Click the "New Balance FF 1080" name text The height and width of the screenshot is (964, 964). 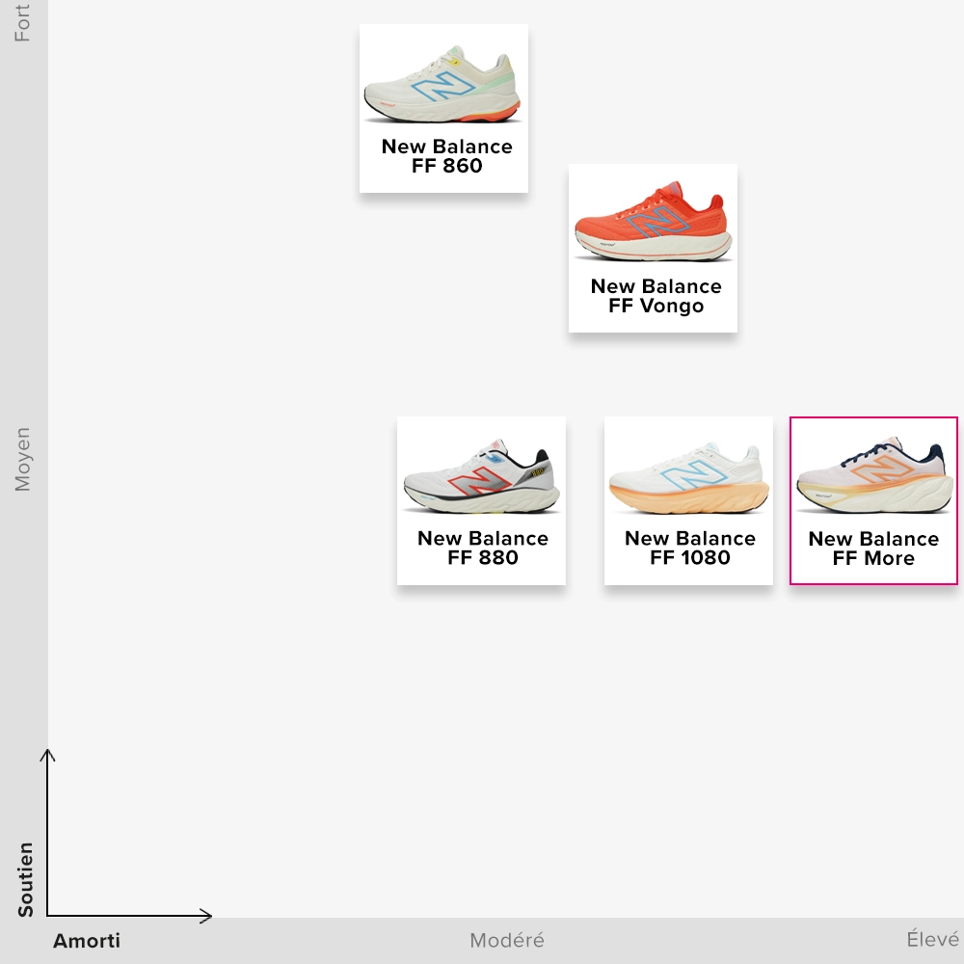point(689,548)
